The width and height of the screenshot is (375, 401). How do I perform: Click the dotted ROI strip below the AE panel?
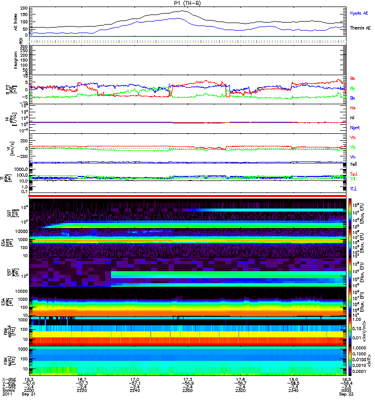187,41
